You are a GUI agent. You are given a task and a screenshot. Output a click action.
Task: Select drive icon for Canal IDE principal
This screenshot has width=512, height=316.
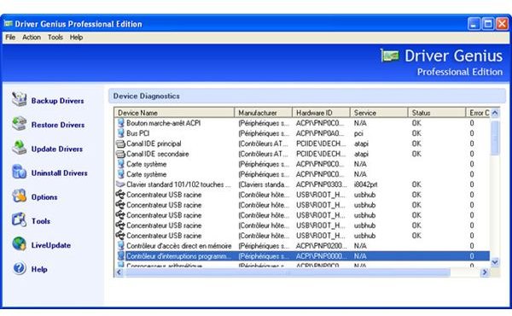click(x=120, y=143)
